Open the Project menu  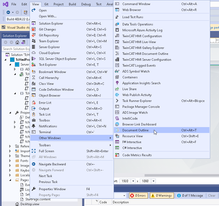[58, 4]
